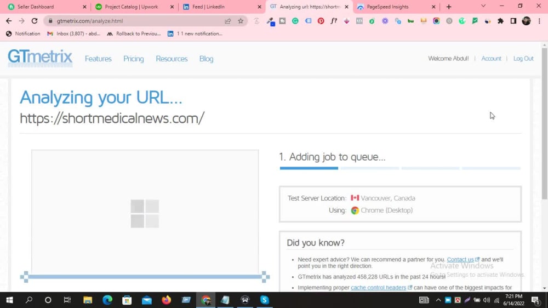Show hidden system tray icons
The width and height of the screenshot is (548, 308).
pos(438,300)
